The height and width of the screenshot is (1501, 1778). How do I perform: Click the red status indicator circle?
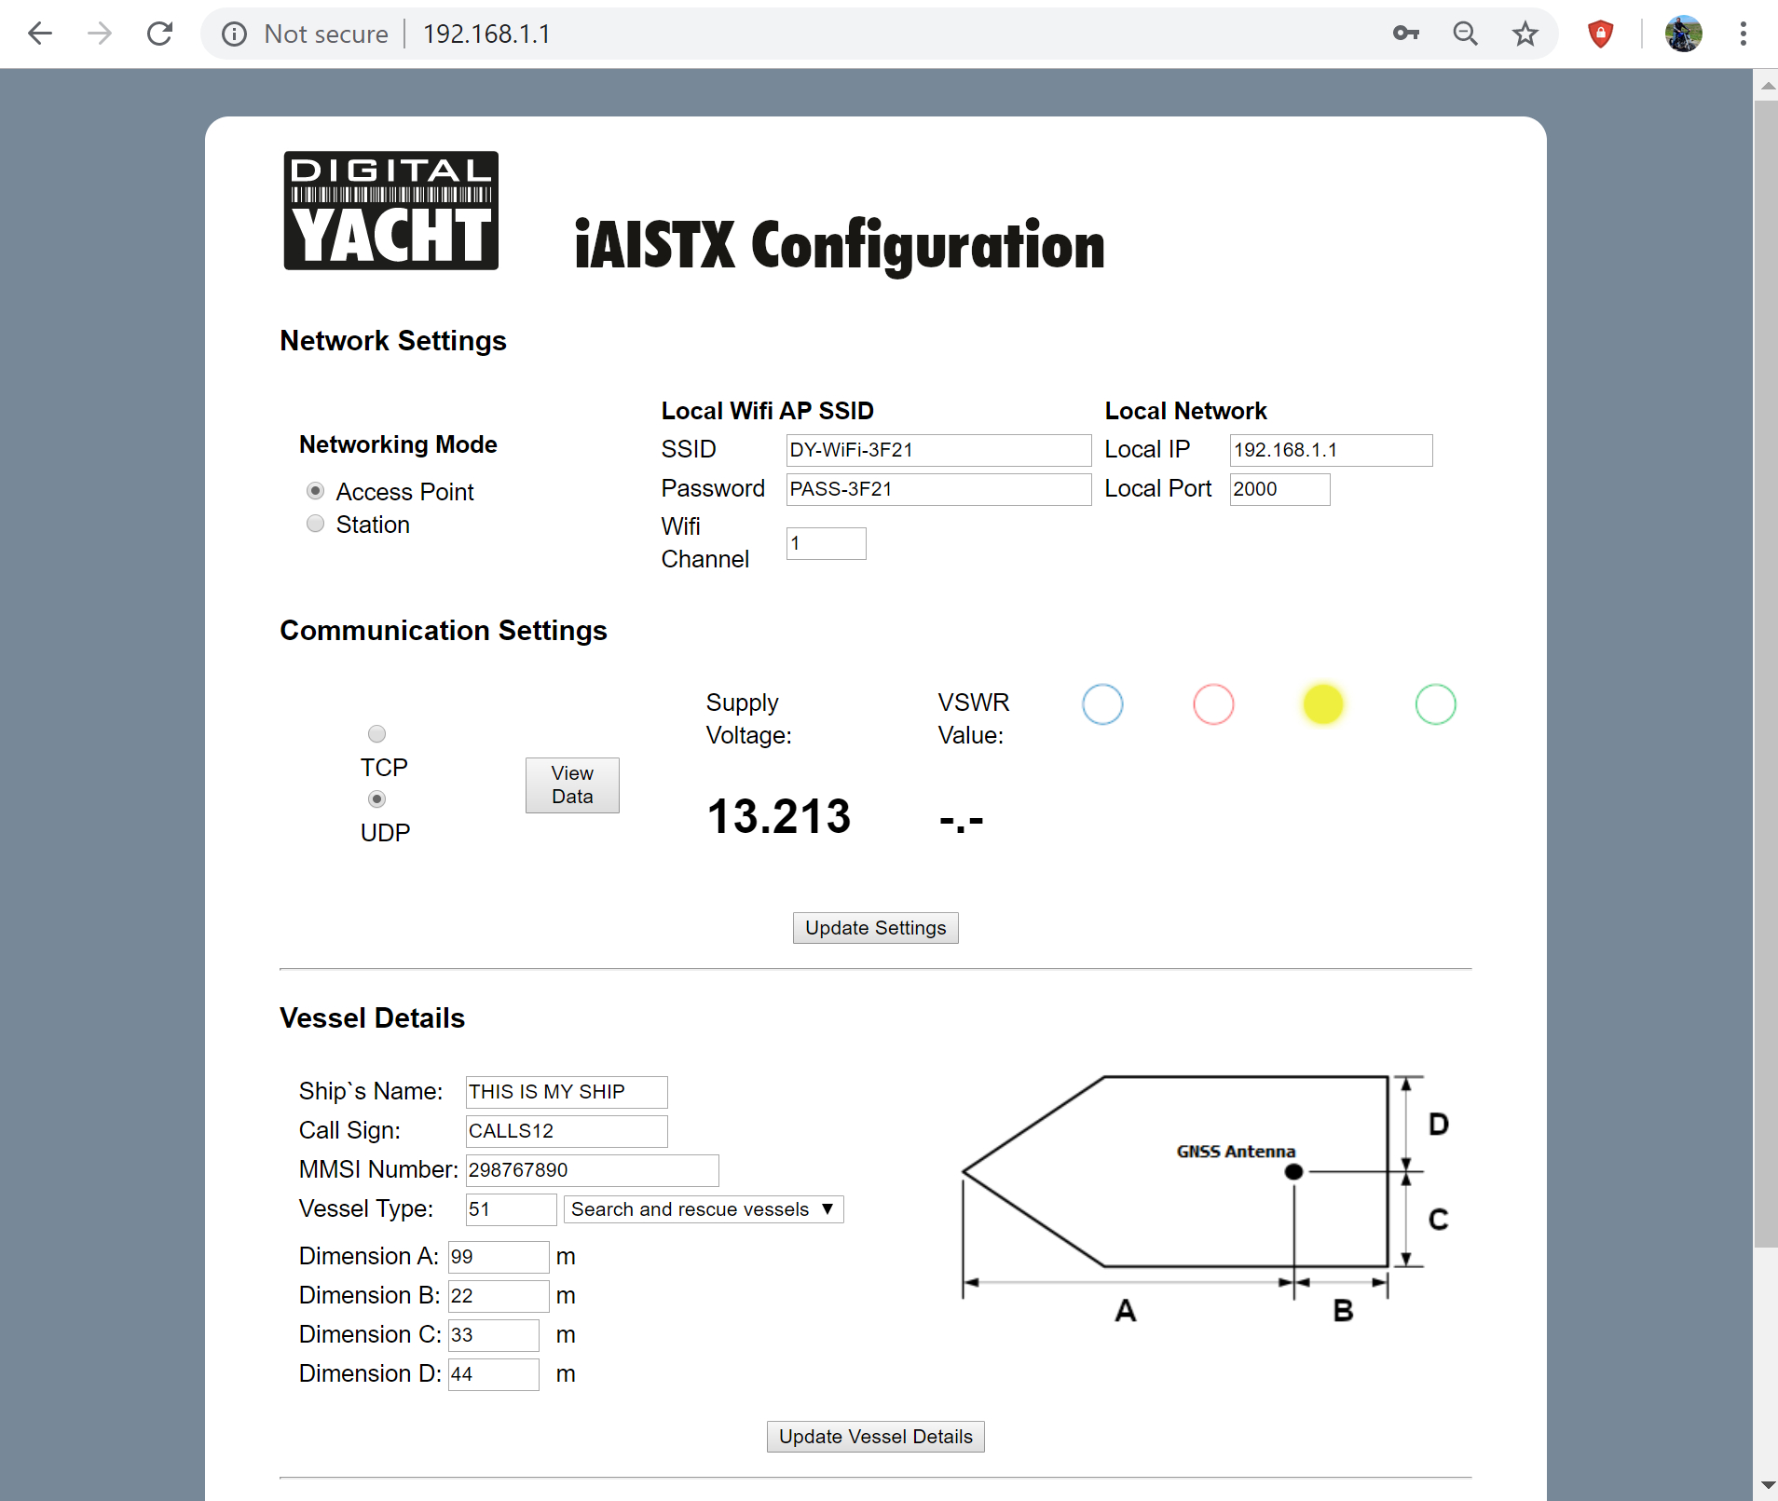pyautogui.click(x=1213, y=704)
